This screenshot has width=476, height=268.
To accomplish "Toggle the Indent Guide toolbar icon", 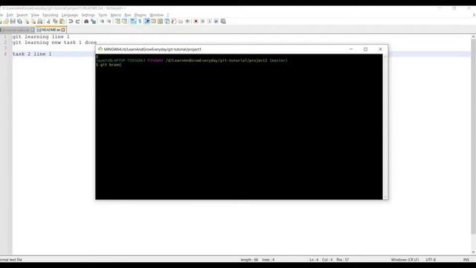I will [x=147, y=22].
